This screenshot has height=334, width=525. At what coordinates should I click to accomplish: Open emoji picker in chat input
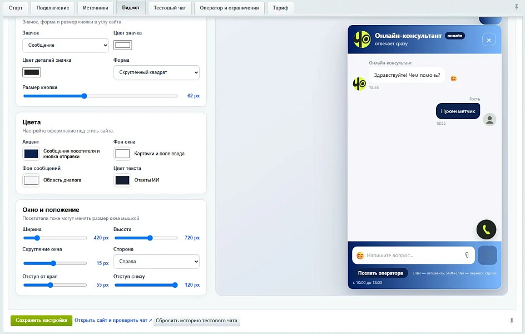click(360, 256)
